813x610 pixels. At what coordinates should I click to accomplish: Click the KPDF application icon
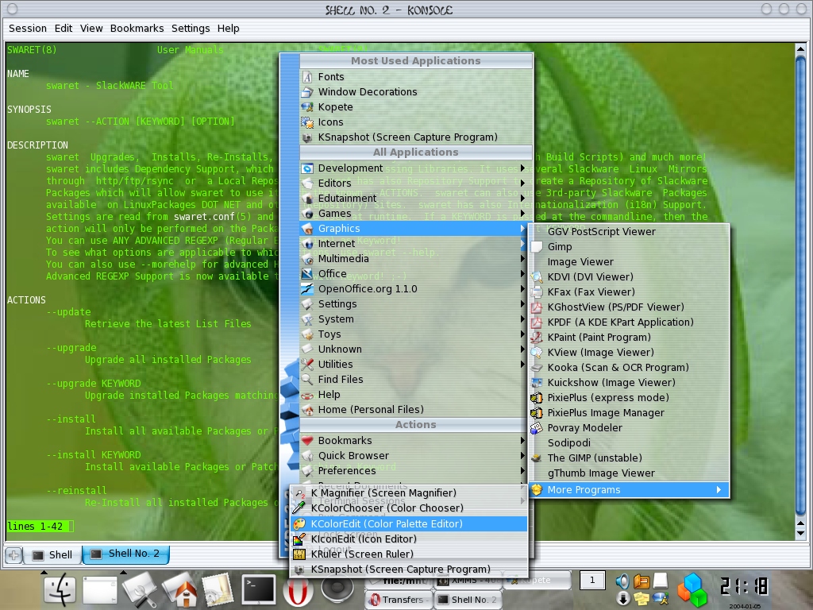(x=538, y=322)
